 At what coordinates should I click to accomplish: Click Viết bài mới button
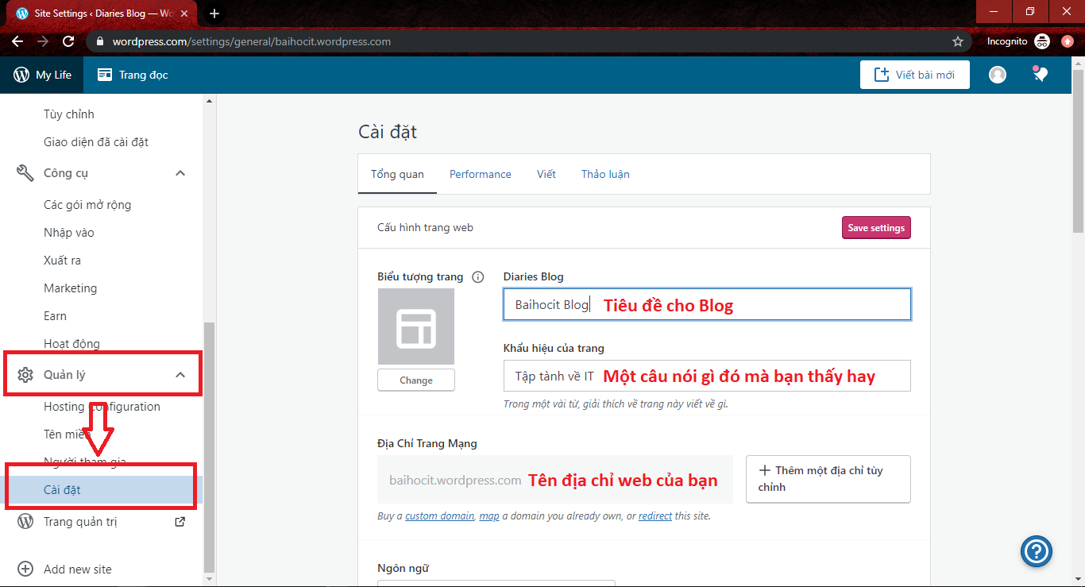tap(914, 75)
